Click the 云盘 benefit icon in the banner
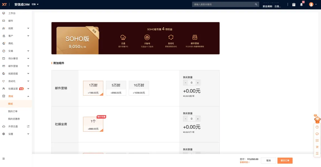Image resolution: width=321 pixels, height=167 pixels. pos(123,37)
